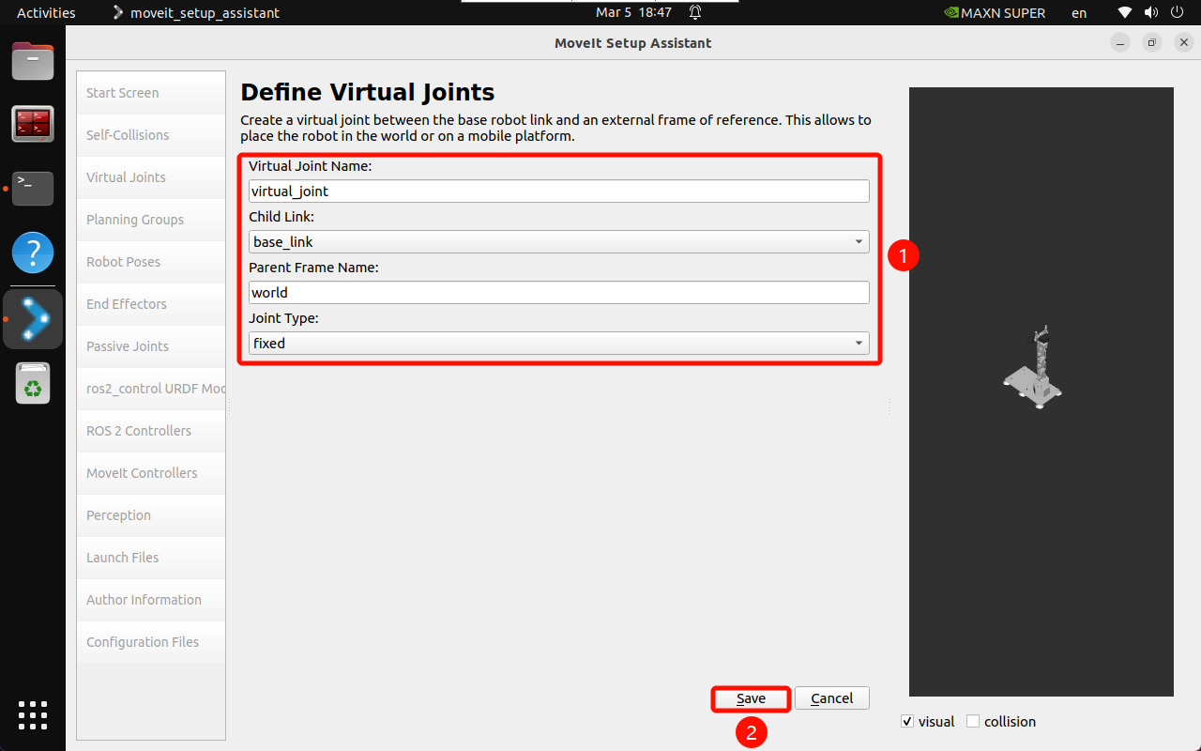Open the Joint Type fixed dropdown
The width and height of the screenshot is (1201, 751).
(559, 344)
